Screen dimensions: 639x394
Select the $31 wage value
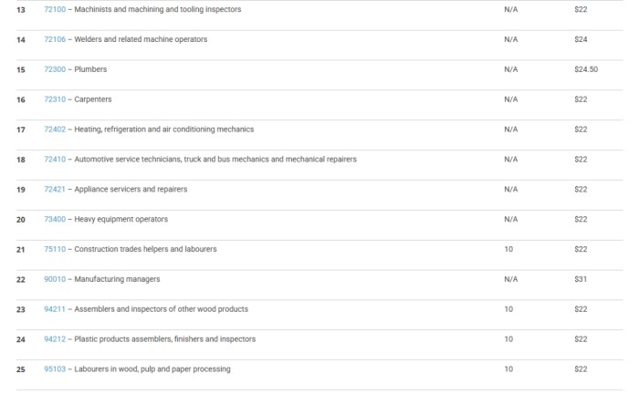click(x=581, y=279)
